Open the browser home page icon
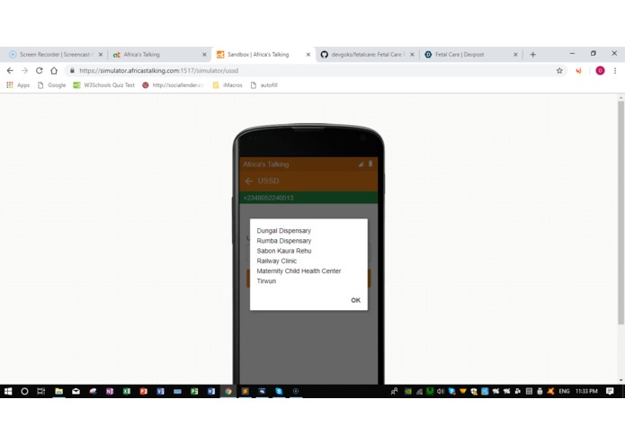 coord(54,70)
